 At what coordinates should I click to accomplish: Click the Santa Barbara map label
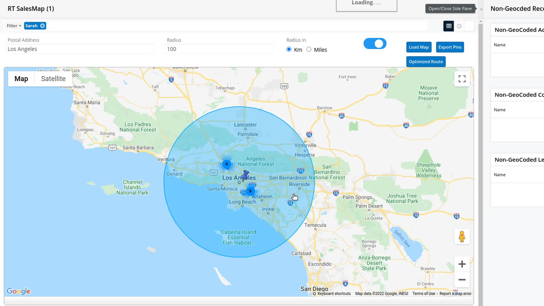tap(138, 148)
